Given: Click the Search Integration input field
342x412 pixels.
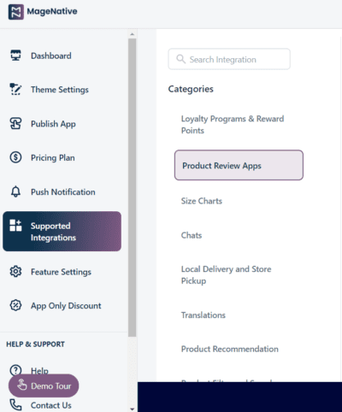Looking at the screenshot, I should point(229,59).
